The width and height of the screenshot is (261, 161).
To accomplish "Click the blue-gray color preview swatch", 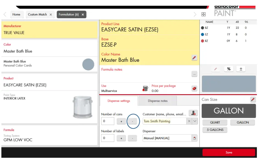I will [229, 84].
